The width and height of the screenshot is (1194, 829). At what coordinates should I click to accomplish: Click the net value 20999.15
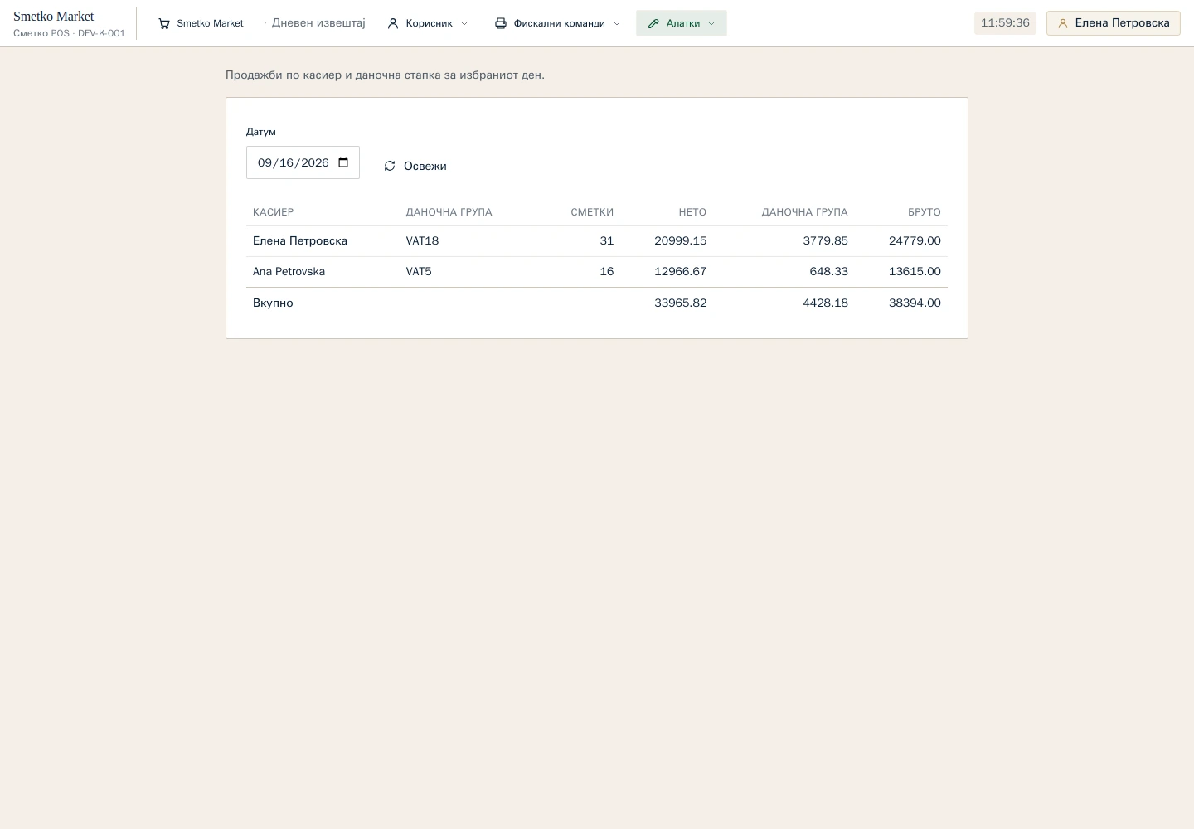(x=681, y=241)
